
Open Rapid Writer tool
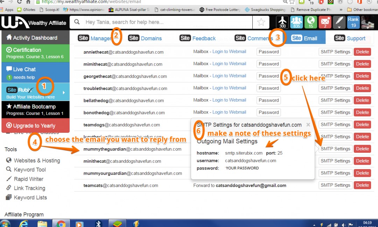(x=24, y=179)
